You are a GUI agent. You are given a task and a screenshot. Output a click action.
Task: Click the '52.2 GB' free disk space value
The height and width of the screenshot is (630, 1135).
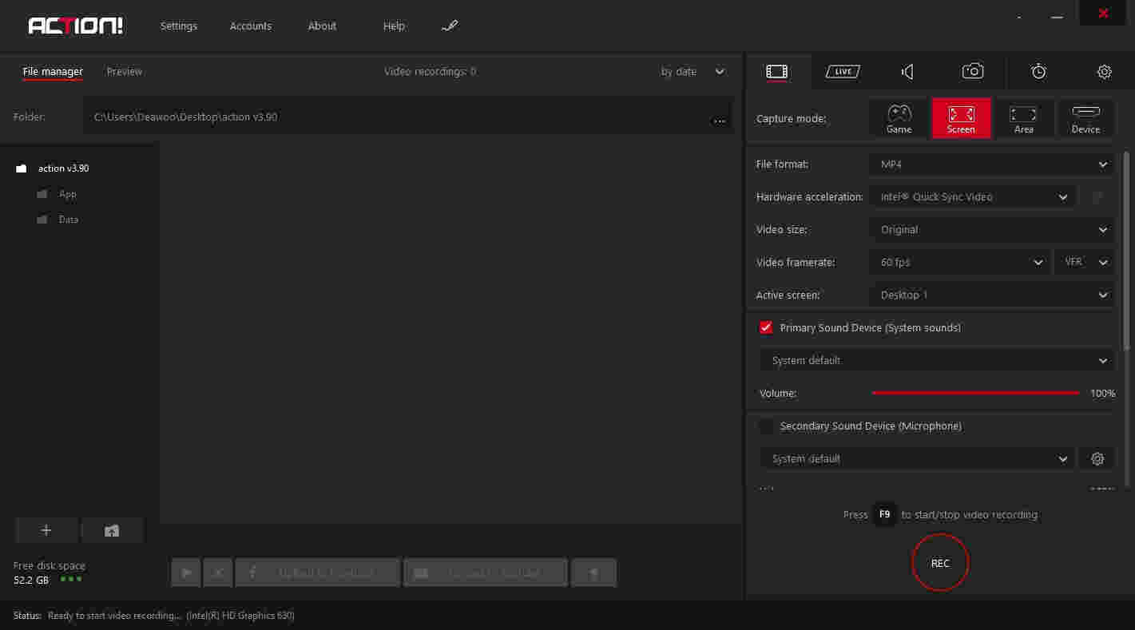[x=31, y=580]
